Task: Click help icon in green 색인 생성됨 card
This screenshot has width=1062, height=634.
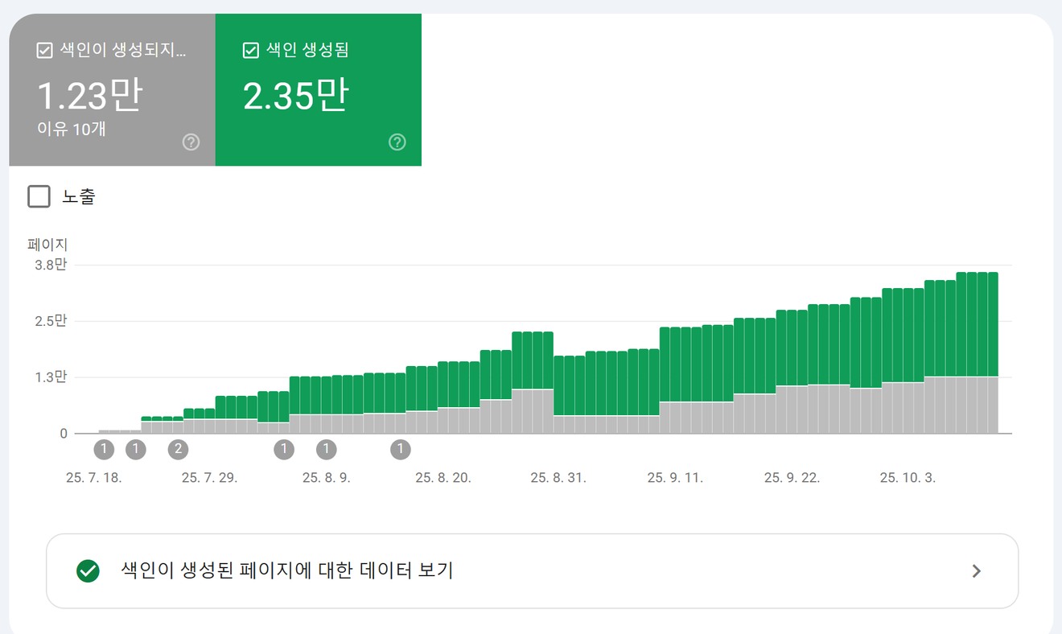Action: pyautogui.click(x=397, y=142)
